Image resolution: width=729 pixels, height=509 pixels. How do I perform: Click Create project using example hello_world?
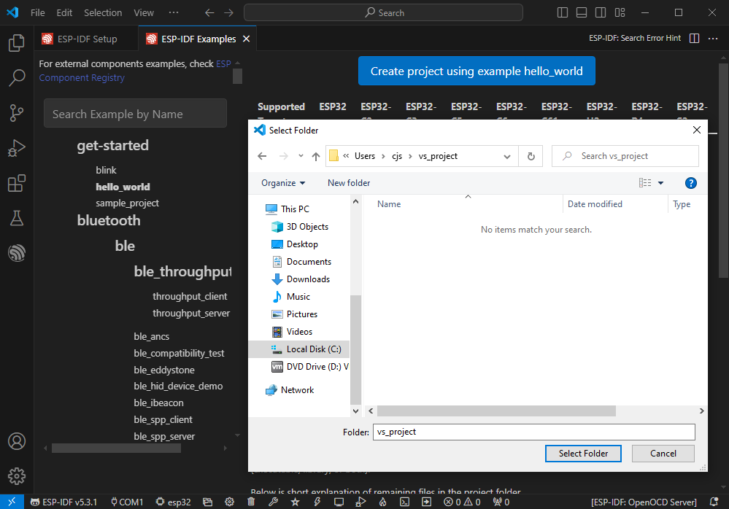point(477,71)
